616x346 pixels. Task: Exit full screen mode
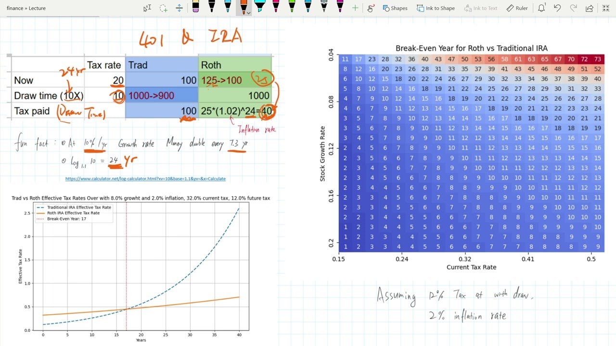(x=606, y=8)
